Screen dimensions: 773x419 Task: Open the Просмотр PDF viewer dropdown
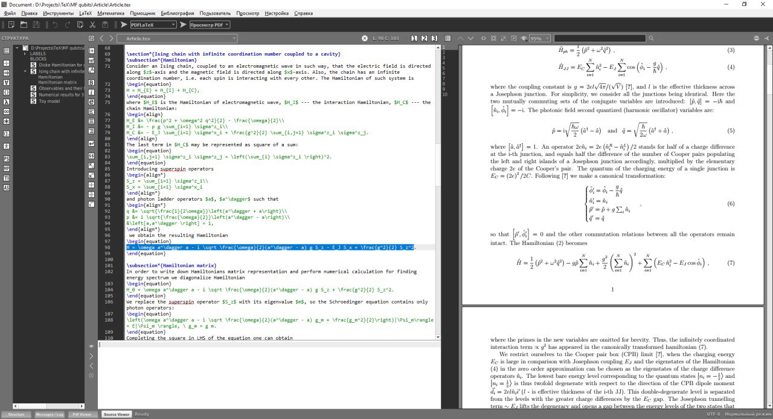coord(210,25)
